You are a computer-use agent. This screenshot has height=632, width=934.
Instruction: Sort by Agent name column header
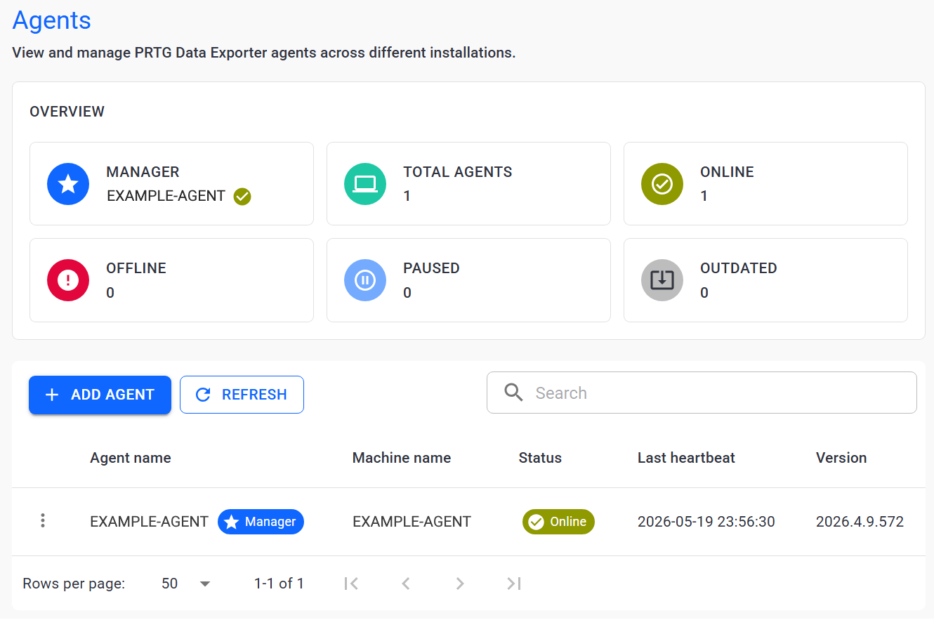tap(131, 458)
